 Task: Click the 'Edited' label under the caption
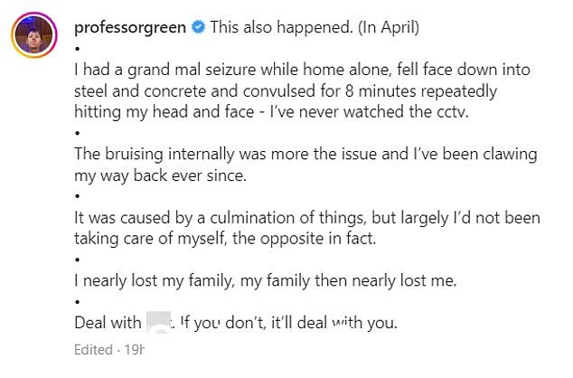point(93,350)
